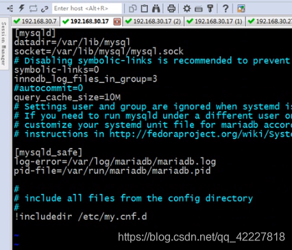Image resolution: width=292 pixels, height=250 pixels.
Task: Click the [mysqld_safe] section header
Action: point(48,152)
